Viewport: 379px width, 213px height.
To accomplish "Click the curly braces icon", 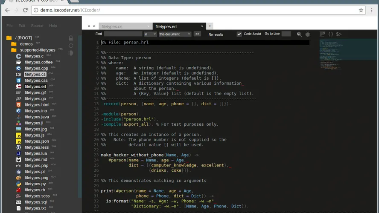I will pyautogui.click(x=330, y=34).
